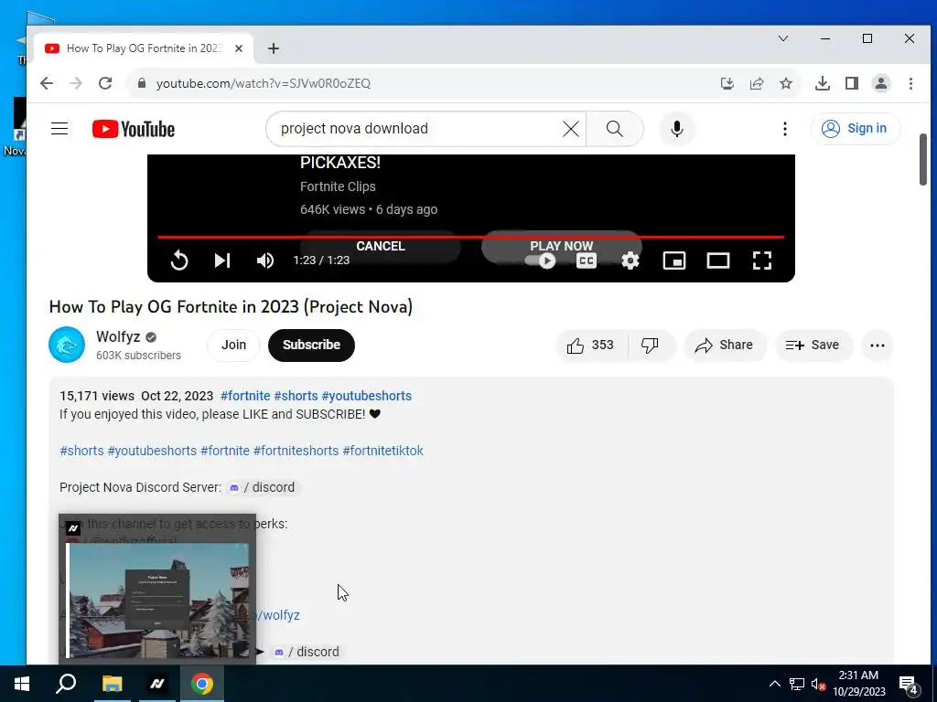937x702 pixels.
Task: Share this video
Action: 725,345
